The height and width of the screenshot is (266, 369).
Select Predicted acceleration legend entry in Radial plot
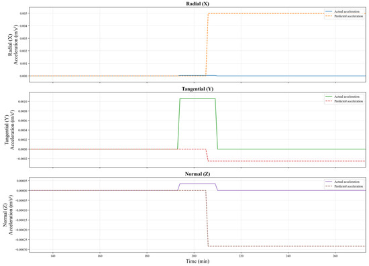[x=344, y=16]
